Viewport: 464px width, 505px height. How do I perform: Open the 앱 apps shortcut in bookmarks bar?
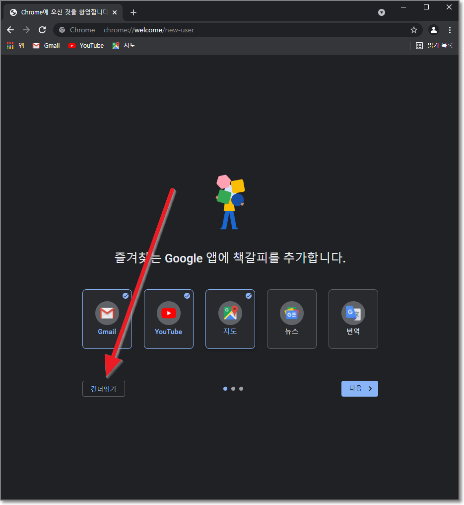tap(15, 45)
